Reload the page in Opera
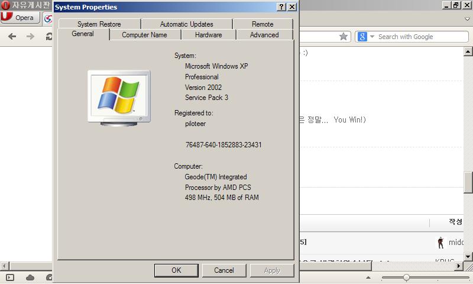Viewport: 473px width, 284px height. tap(49, 37)
